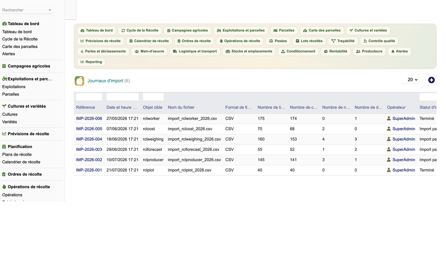
Task: Open Exploitations in the sidebar
Action: pos(14,87)
